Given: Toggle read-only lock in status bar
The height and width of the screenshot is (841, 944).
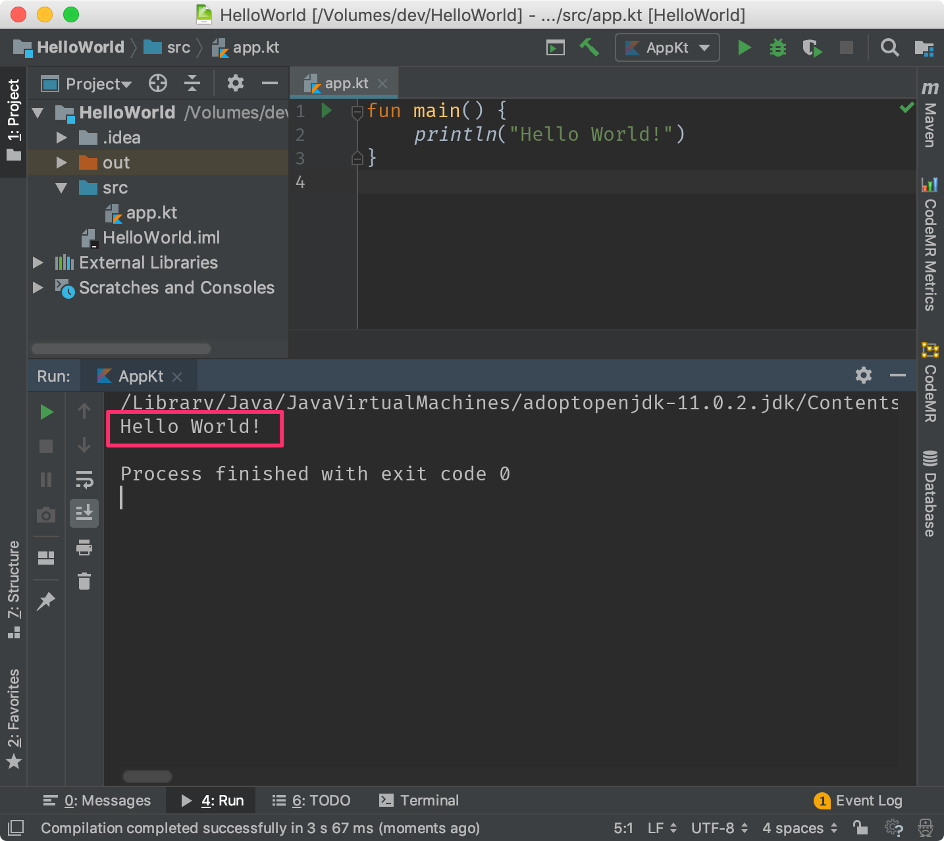Looking at the screenshot, I should point(860,827).
